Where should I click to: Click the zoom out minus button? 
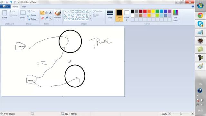[170, 114]
